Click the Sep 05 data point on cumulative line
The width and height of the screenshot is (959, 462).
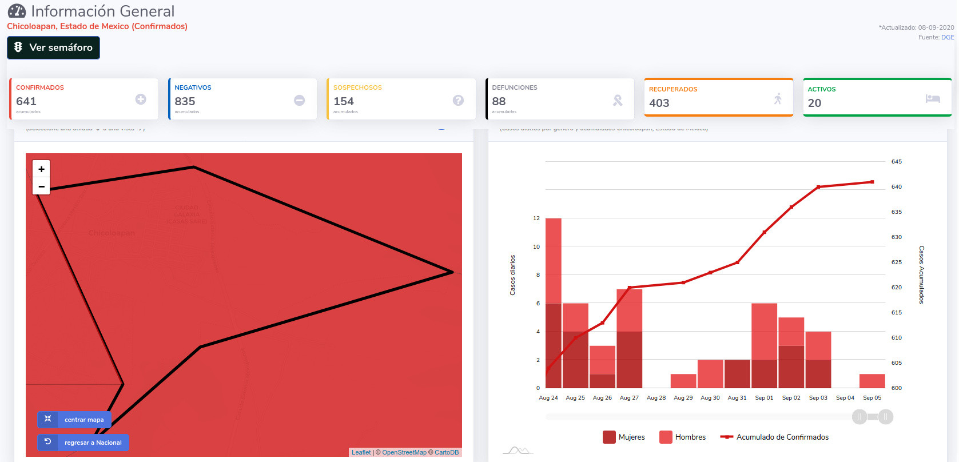[872, 182]
